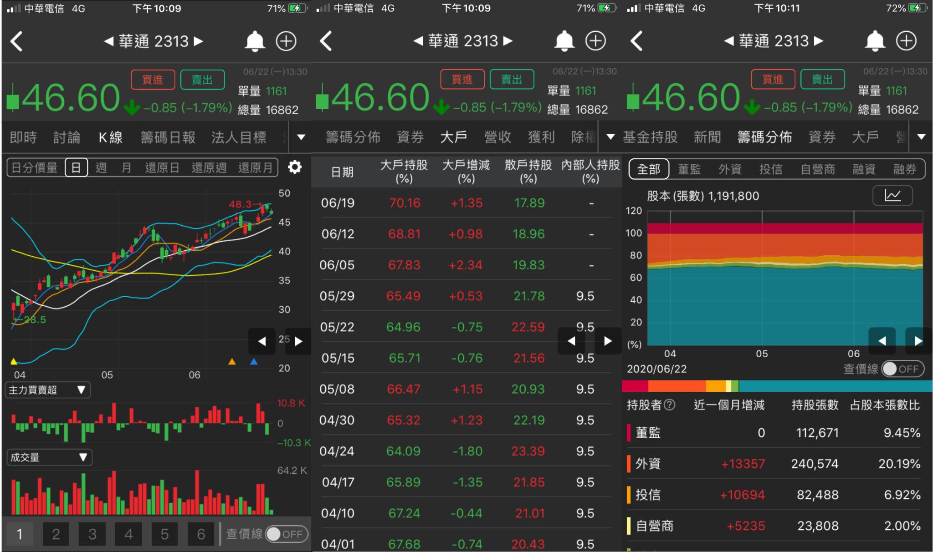This screenshot has height=552, width=933.
Task: Toggle 查價線 switch under K-line chart
Action: [x=287, y=534]
